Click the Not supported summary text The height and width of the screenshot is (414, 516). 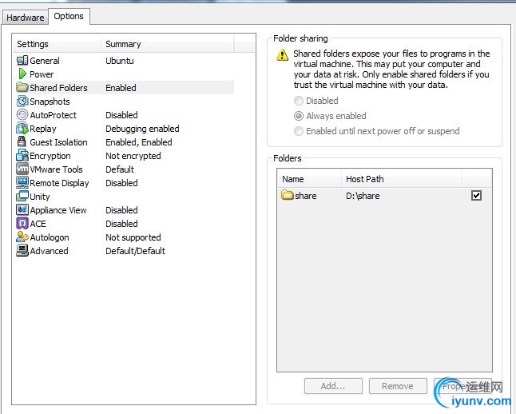point(133,237)
